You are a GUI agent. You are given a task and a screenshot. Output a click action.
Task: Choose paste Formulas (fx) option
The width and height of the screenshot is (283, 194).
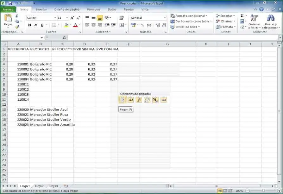pyautogui.click(x=139, y=100)
